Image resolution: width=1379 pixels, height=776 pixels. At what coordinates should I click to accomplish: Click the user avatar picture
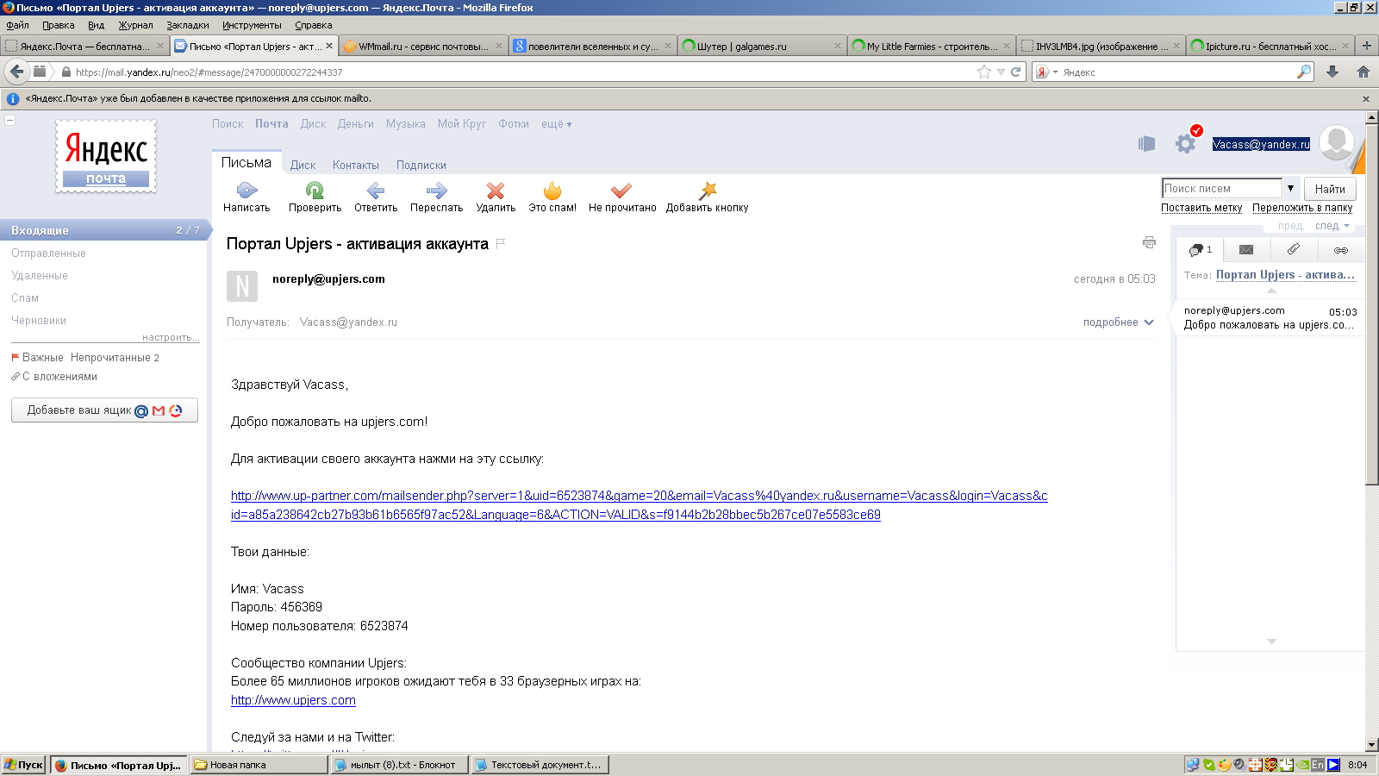click(x=1337, y=142)
